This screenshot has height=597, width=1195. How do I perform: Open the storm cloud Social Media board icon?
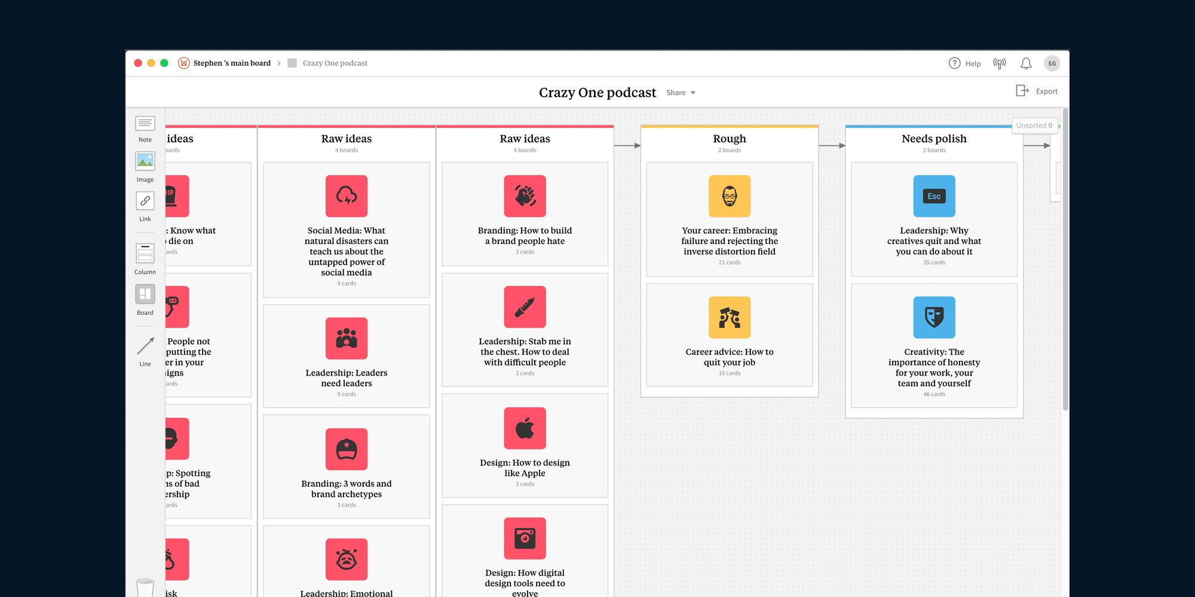click(x=347, y=196)
